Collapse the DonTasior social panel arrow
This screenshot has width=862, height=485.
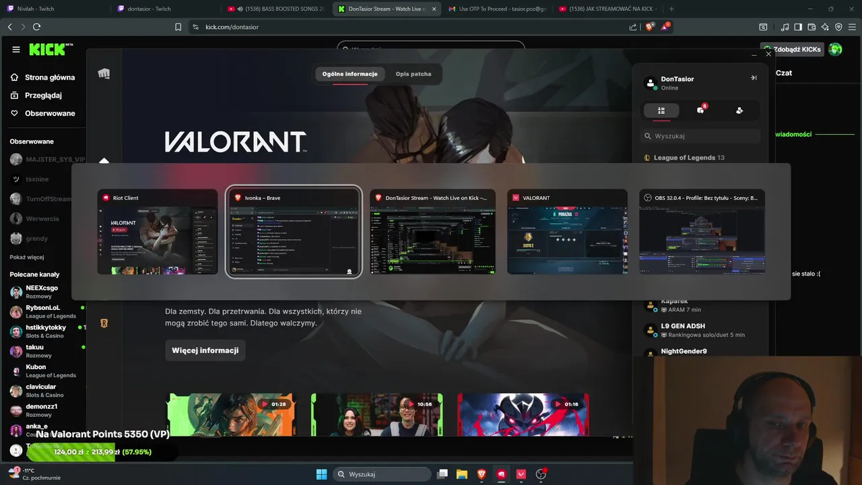(x=754, y=78)
